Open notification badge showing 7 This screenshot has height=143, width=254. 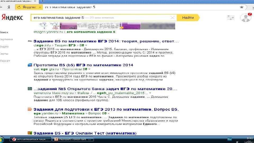pyautogui.click(x=250, y=14)
